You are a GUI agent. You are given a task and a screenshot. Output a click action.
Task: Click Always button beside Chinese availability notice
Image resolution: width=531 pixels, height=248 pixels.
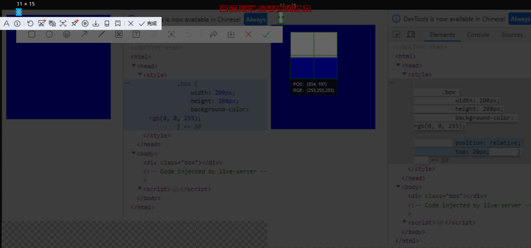pos(520,19)
